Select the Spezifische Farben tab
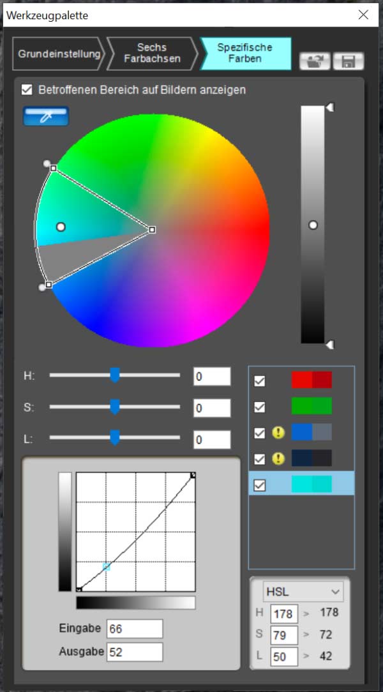 (x=244, y=54)
